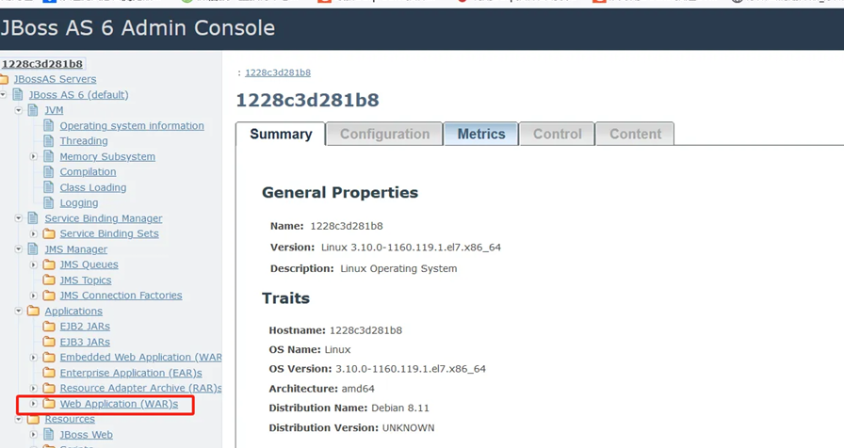The width and height of the screenshot is (844, 448).
Task: Click the Version value Linux 3.10.0-1160.119.1.el7.x86_64
Action: coord(411,248)
